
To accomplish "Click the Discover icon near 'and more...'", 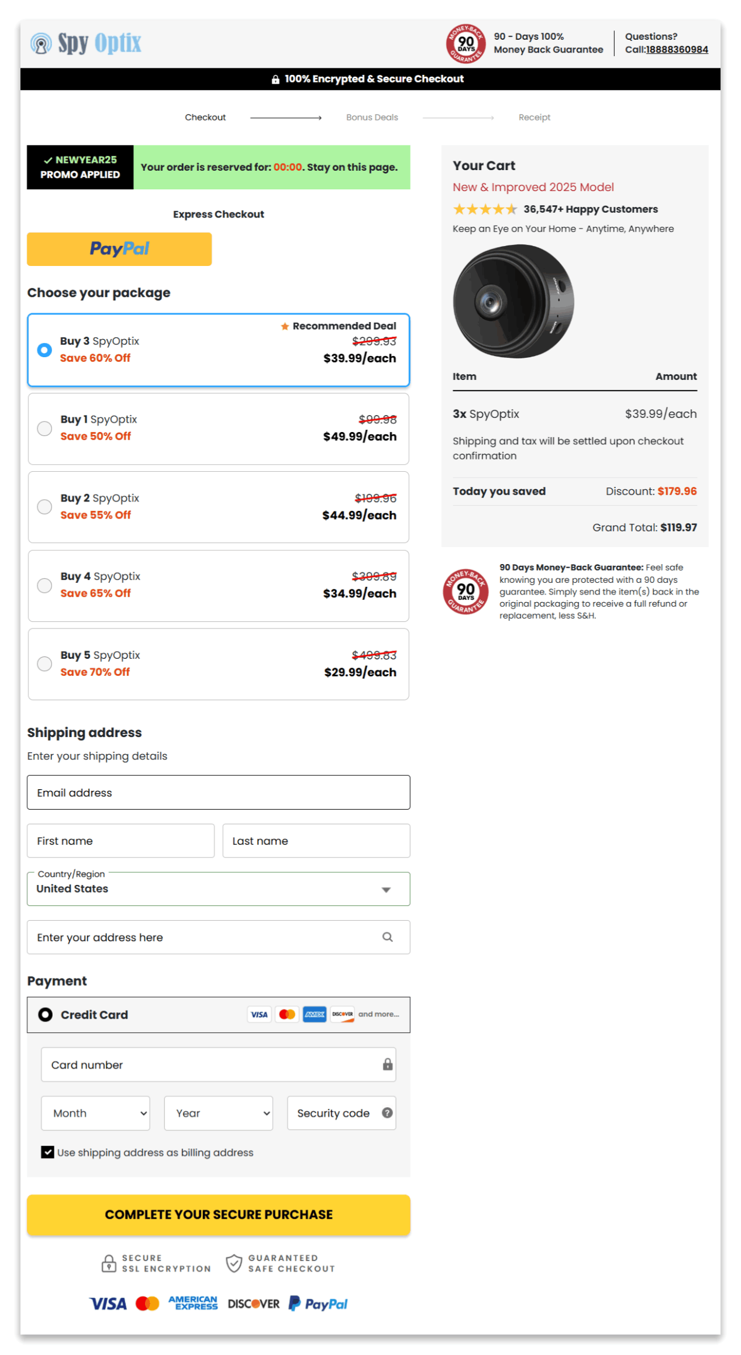I will 342,1014.
